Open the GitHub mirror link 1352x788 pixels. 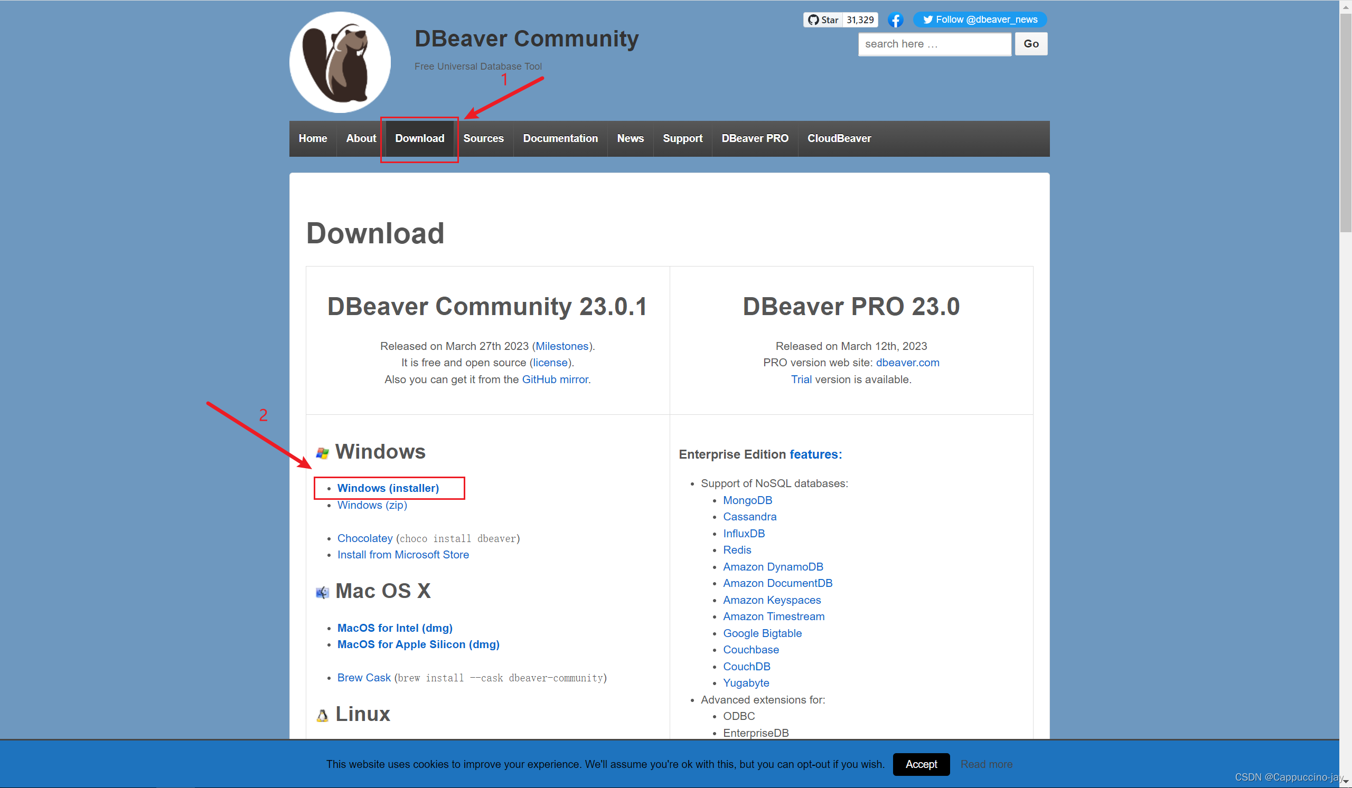[555, 379]
